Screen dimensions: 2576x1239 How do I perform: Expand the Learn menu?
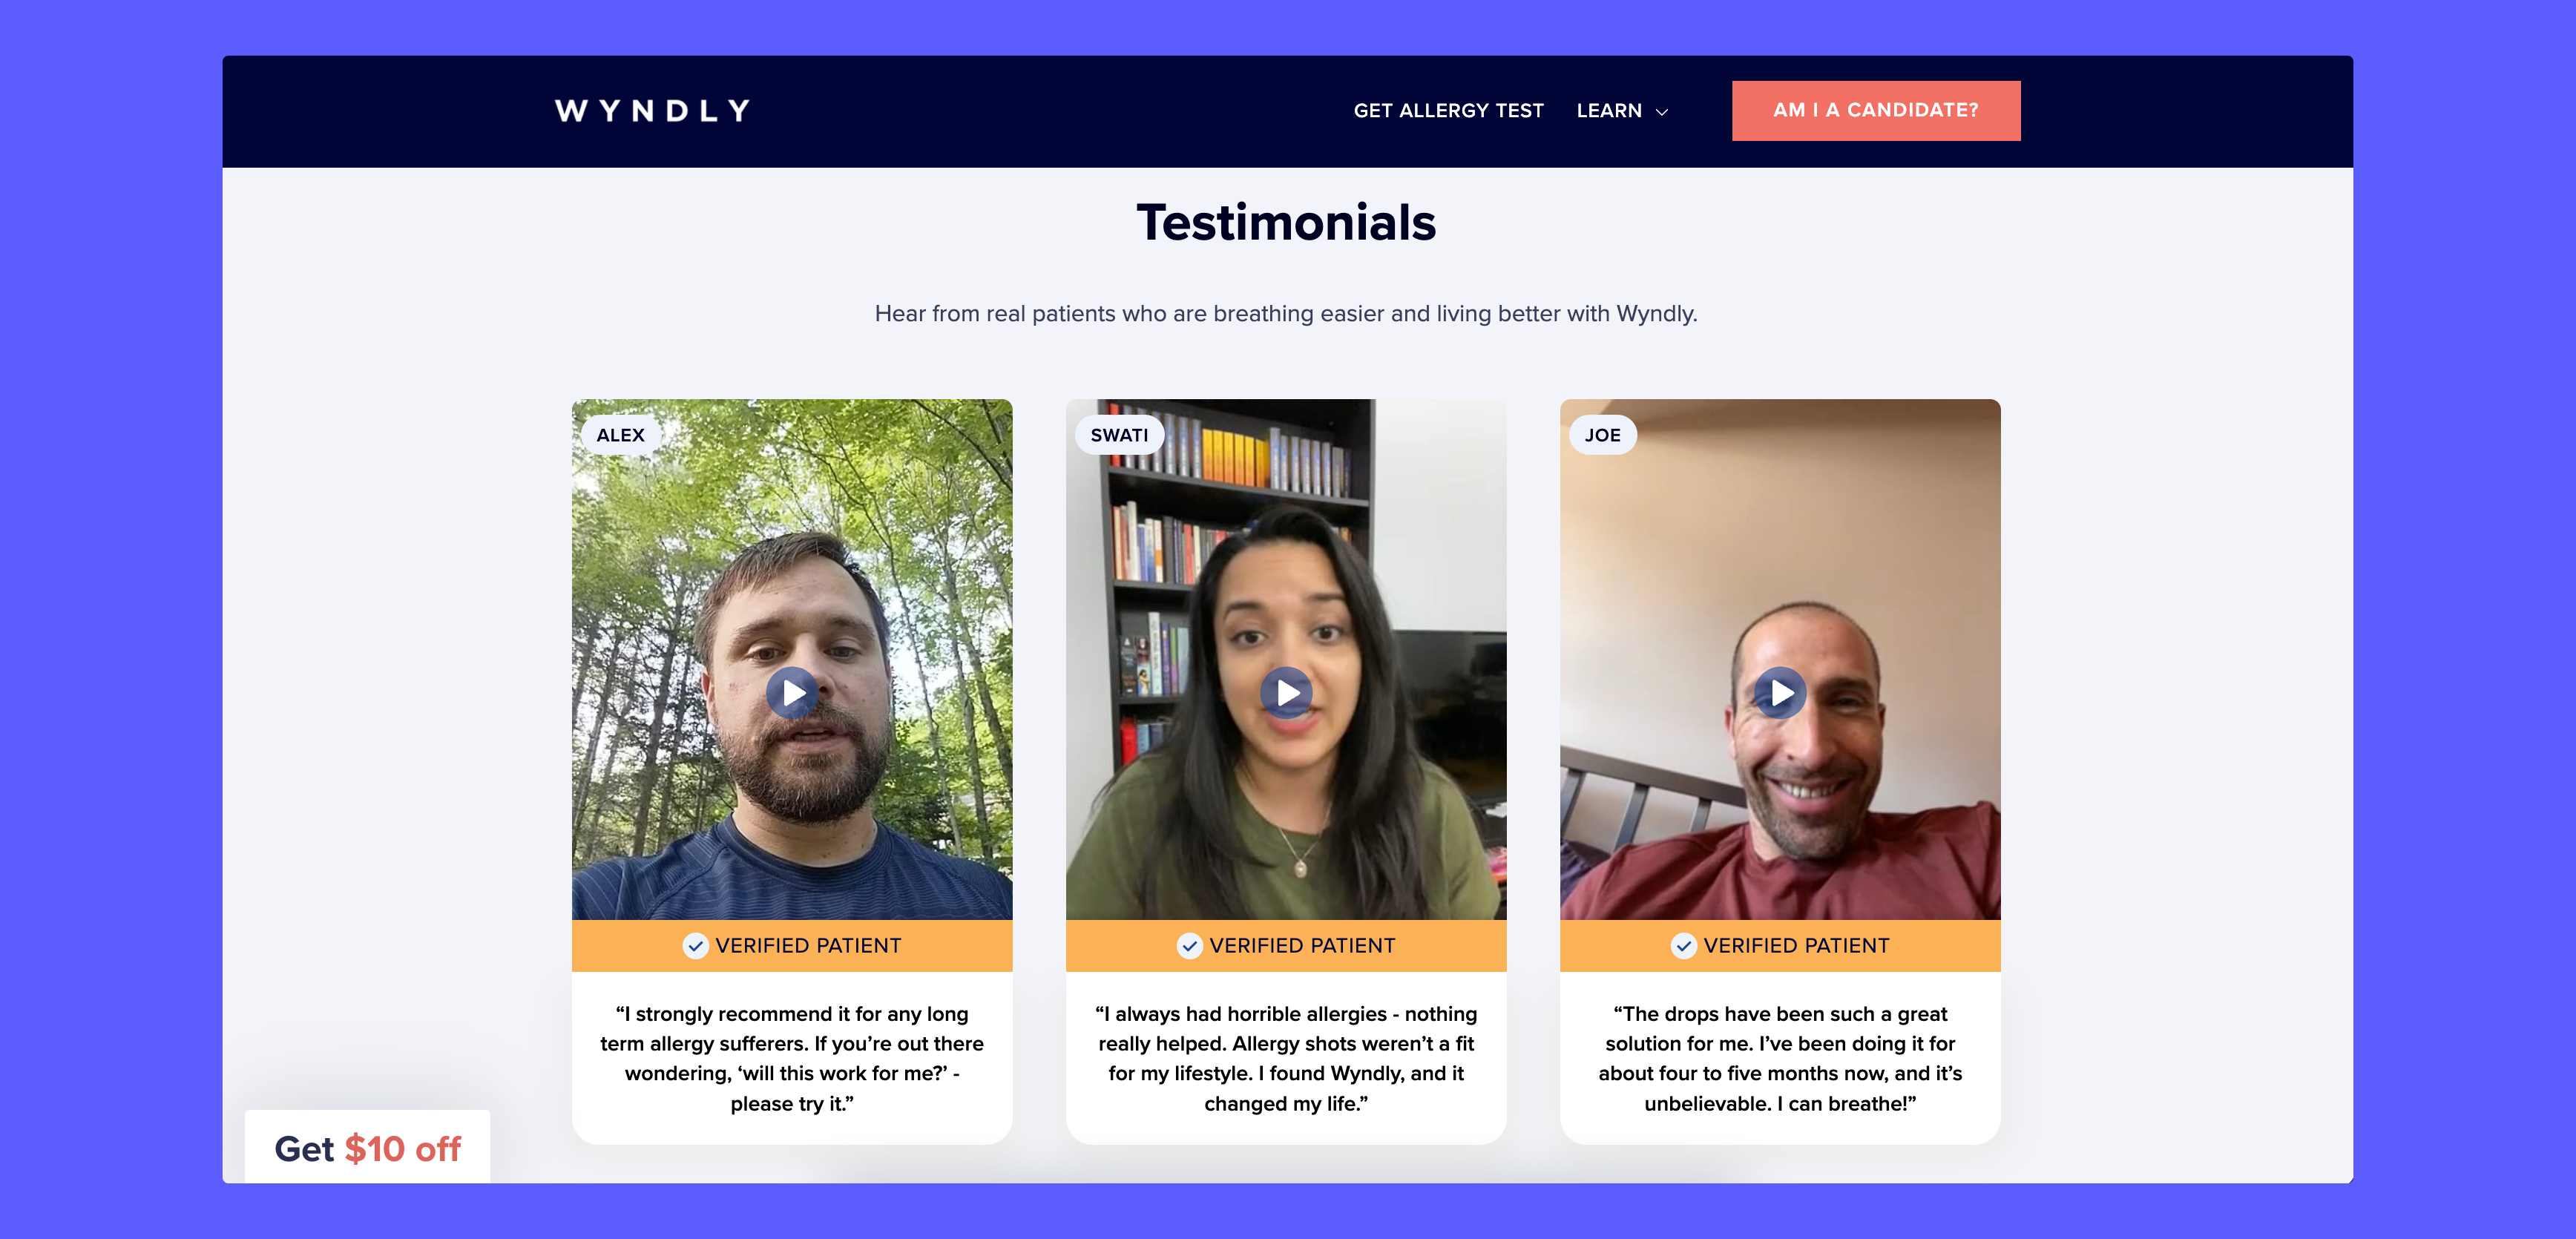[1622, 110]
